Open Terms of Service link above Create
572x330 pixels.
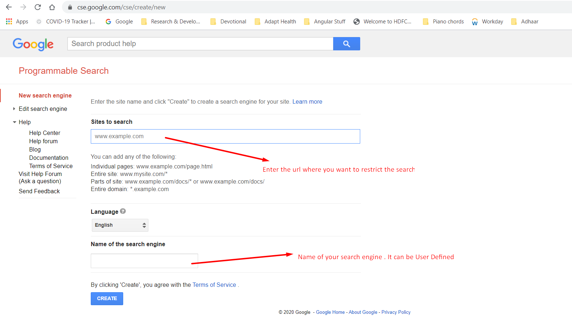(214, 285)
